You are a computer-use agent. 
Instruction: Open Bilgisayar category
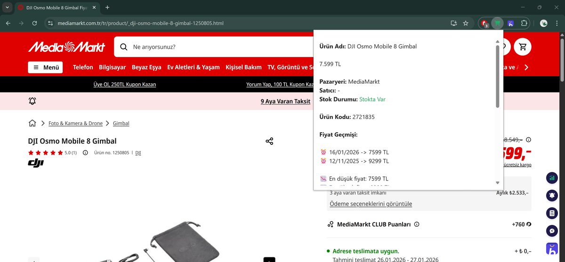tap(113, 67)
